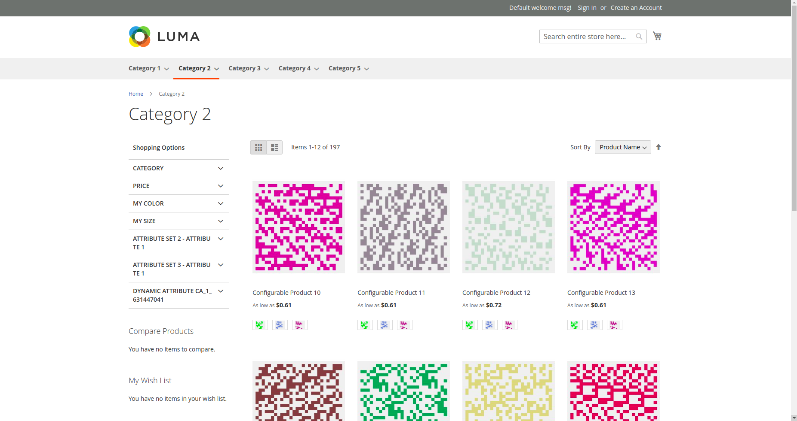Expand the PRICE filter
The image size is (797, 421).
[179, 186]
